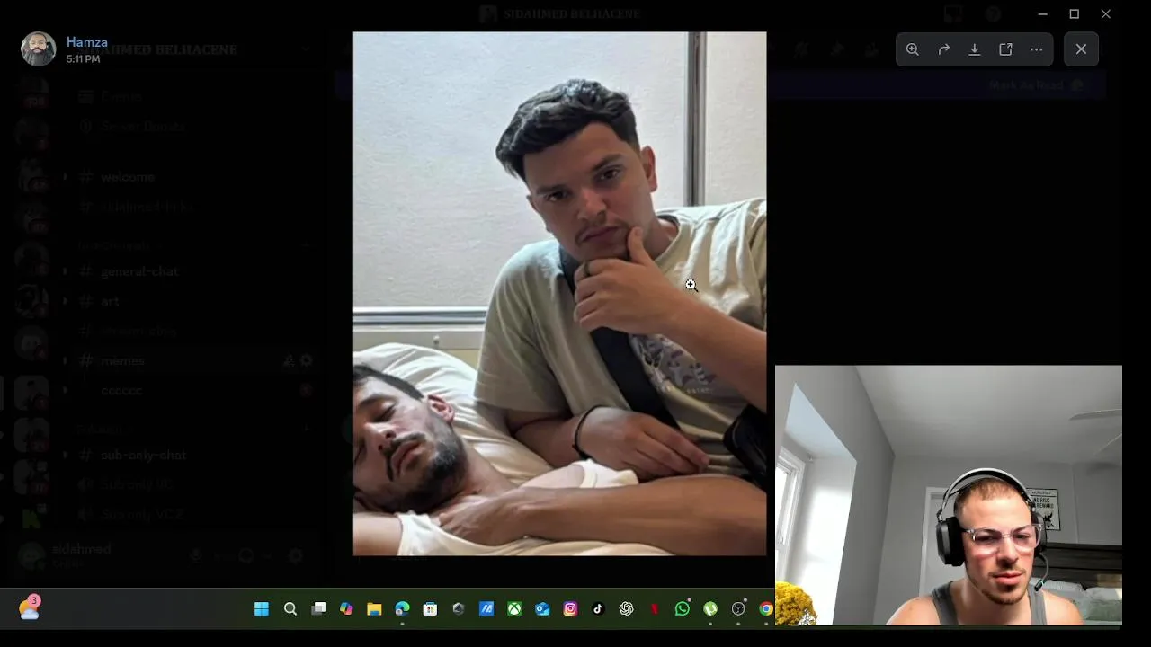Download the image via the download icon
This screenshot has height=647, width=1151.
tap(974, 49)
